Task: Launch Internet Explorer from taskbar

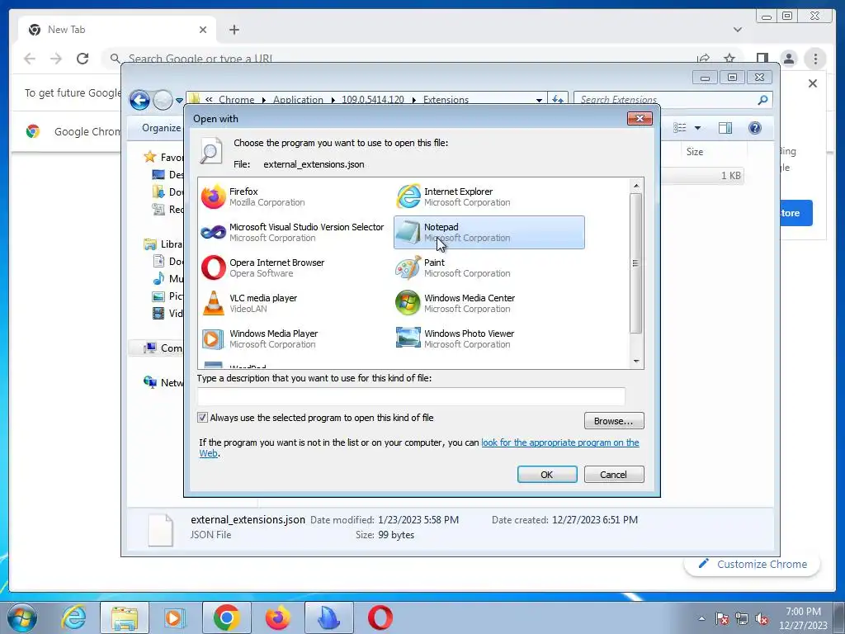Action: tap(73, 617)
